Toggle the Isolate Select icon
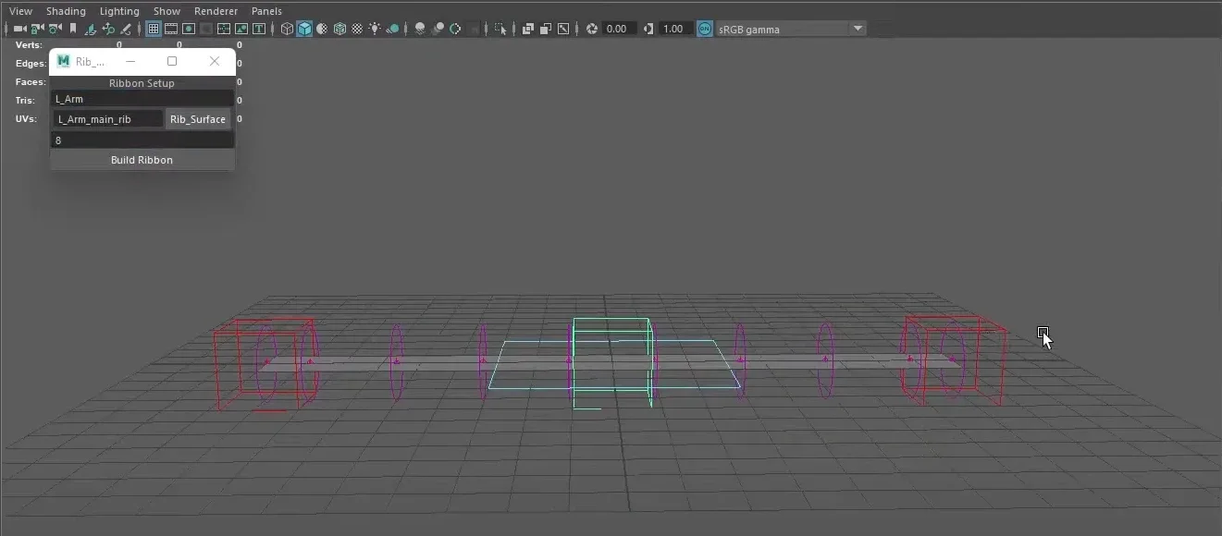Viewport: 1222px width, 536px height. click(500, 29)
